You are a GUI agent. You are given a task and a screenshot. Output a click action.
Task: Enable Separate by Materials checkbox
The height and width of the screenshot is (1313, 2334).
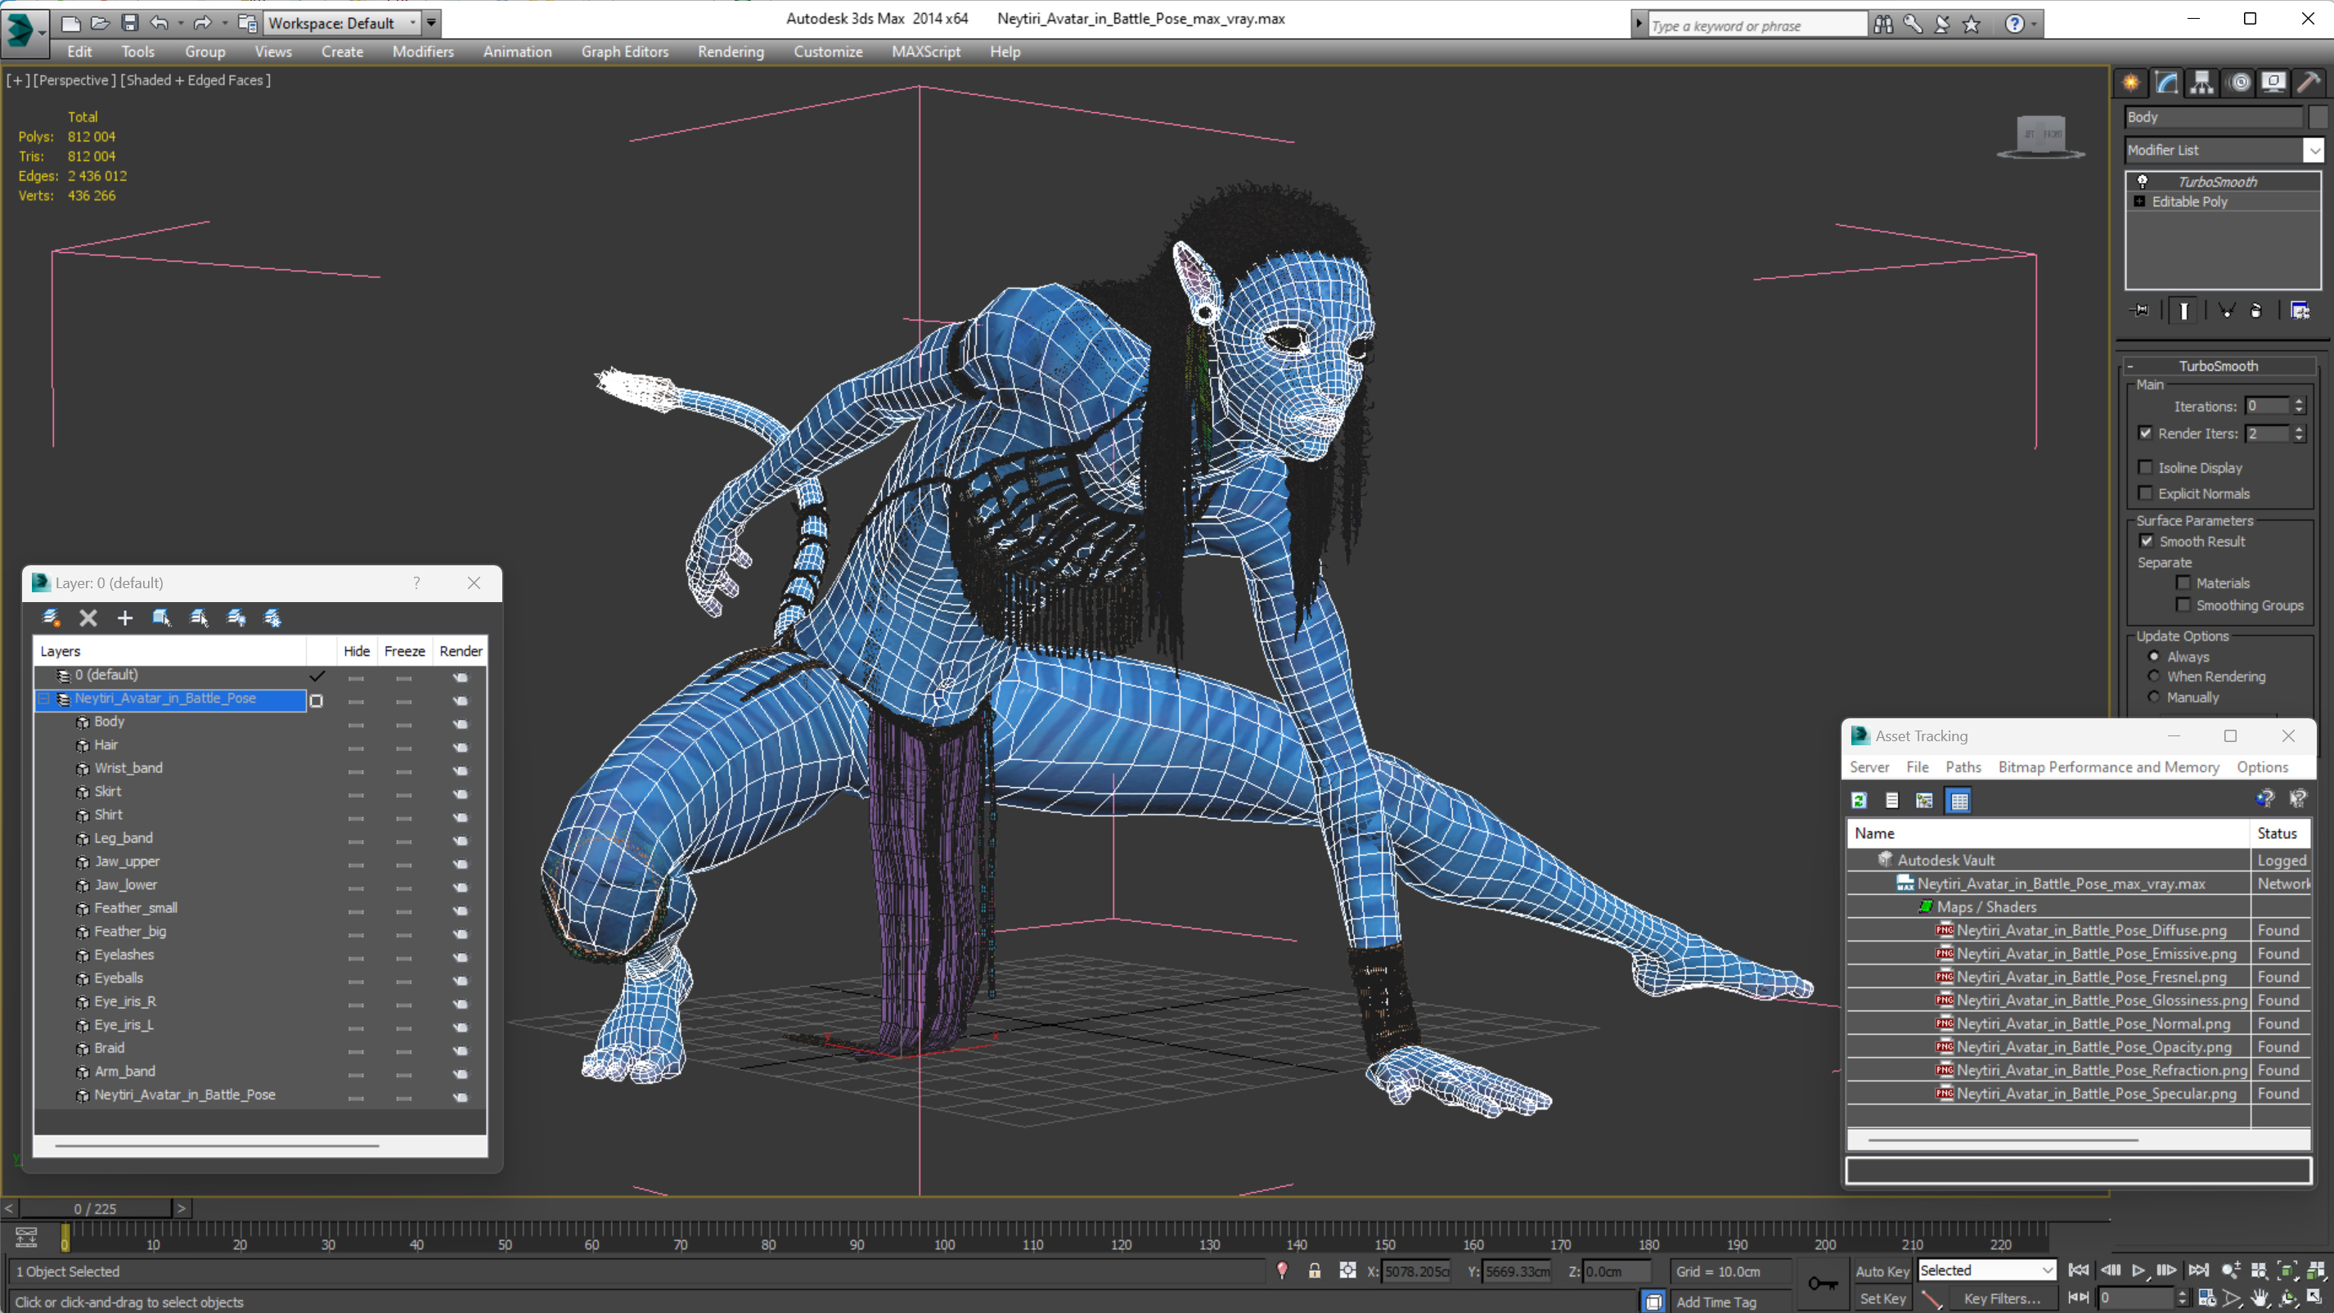click(2183, 582)
